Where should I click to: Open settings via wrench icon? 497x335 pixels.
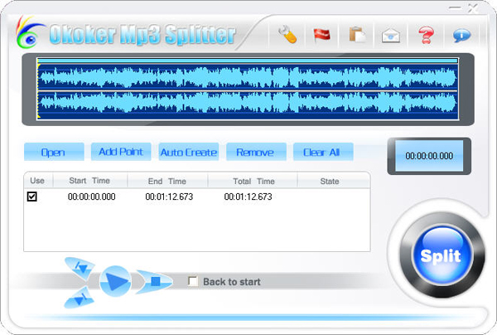pyautogui.click(x=287, y=34)
